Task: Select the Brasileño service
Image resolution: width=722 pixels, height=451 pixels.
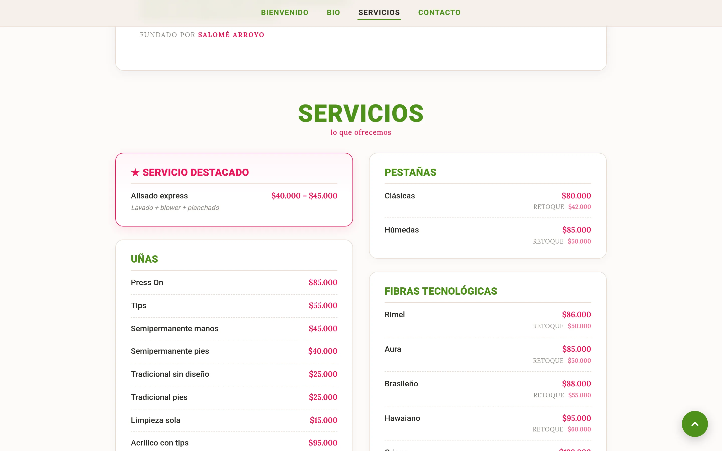Action: point(401,384)
